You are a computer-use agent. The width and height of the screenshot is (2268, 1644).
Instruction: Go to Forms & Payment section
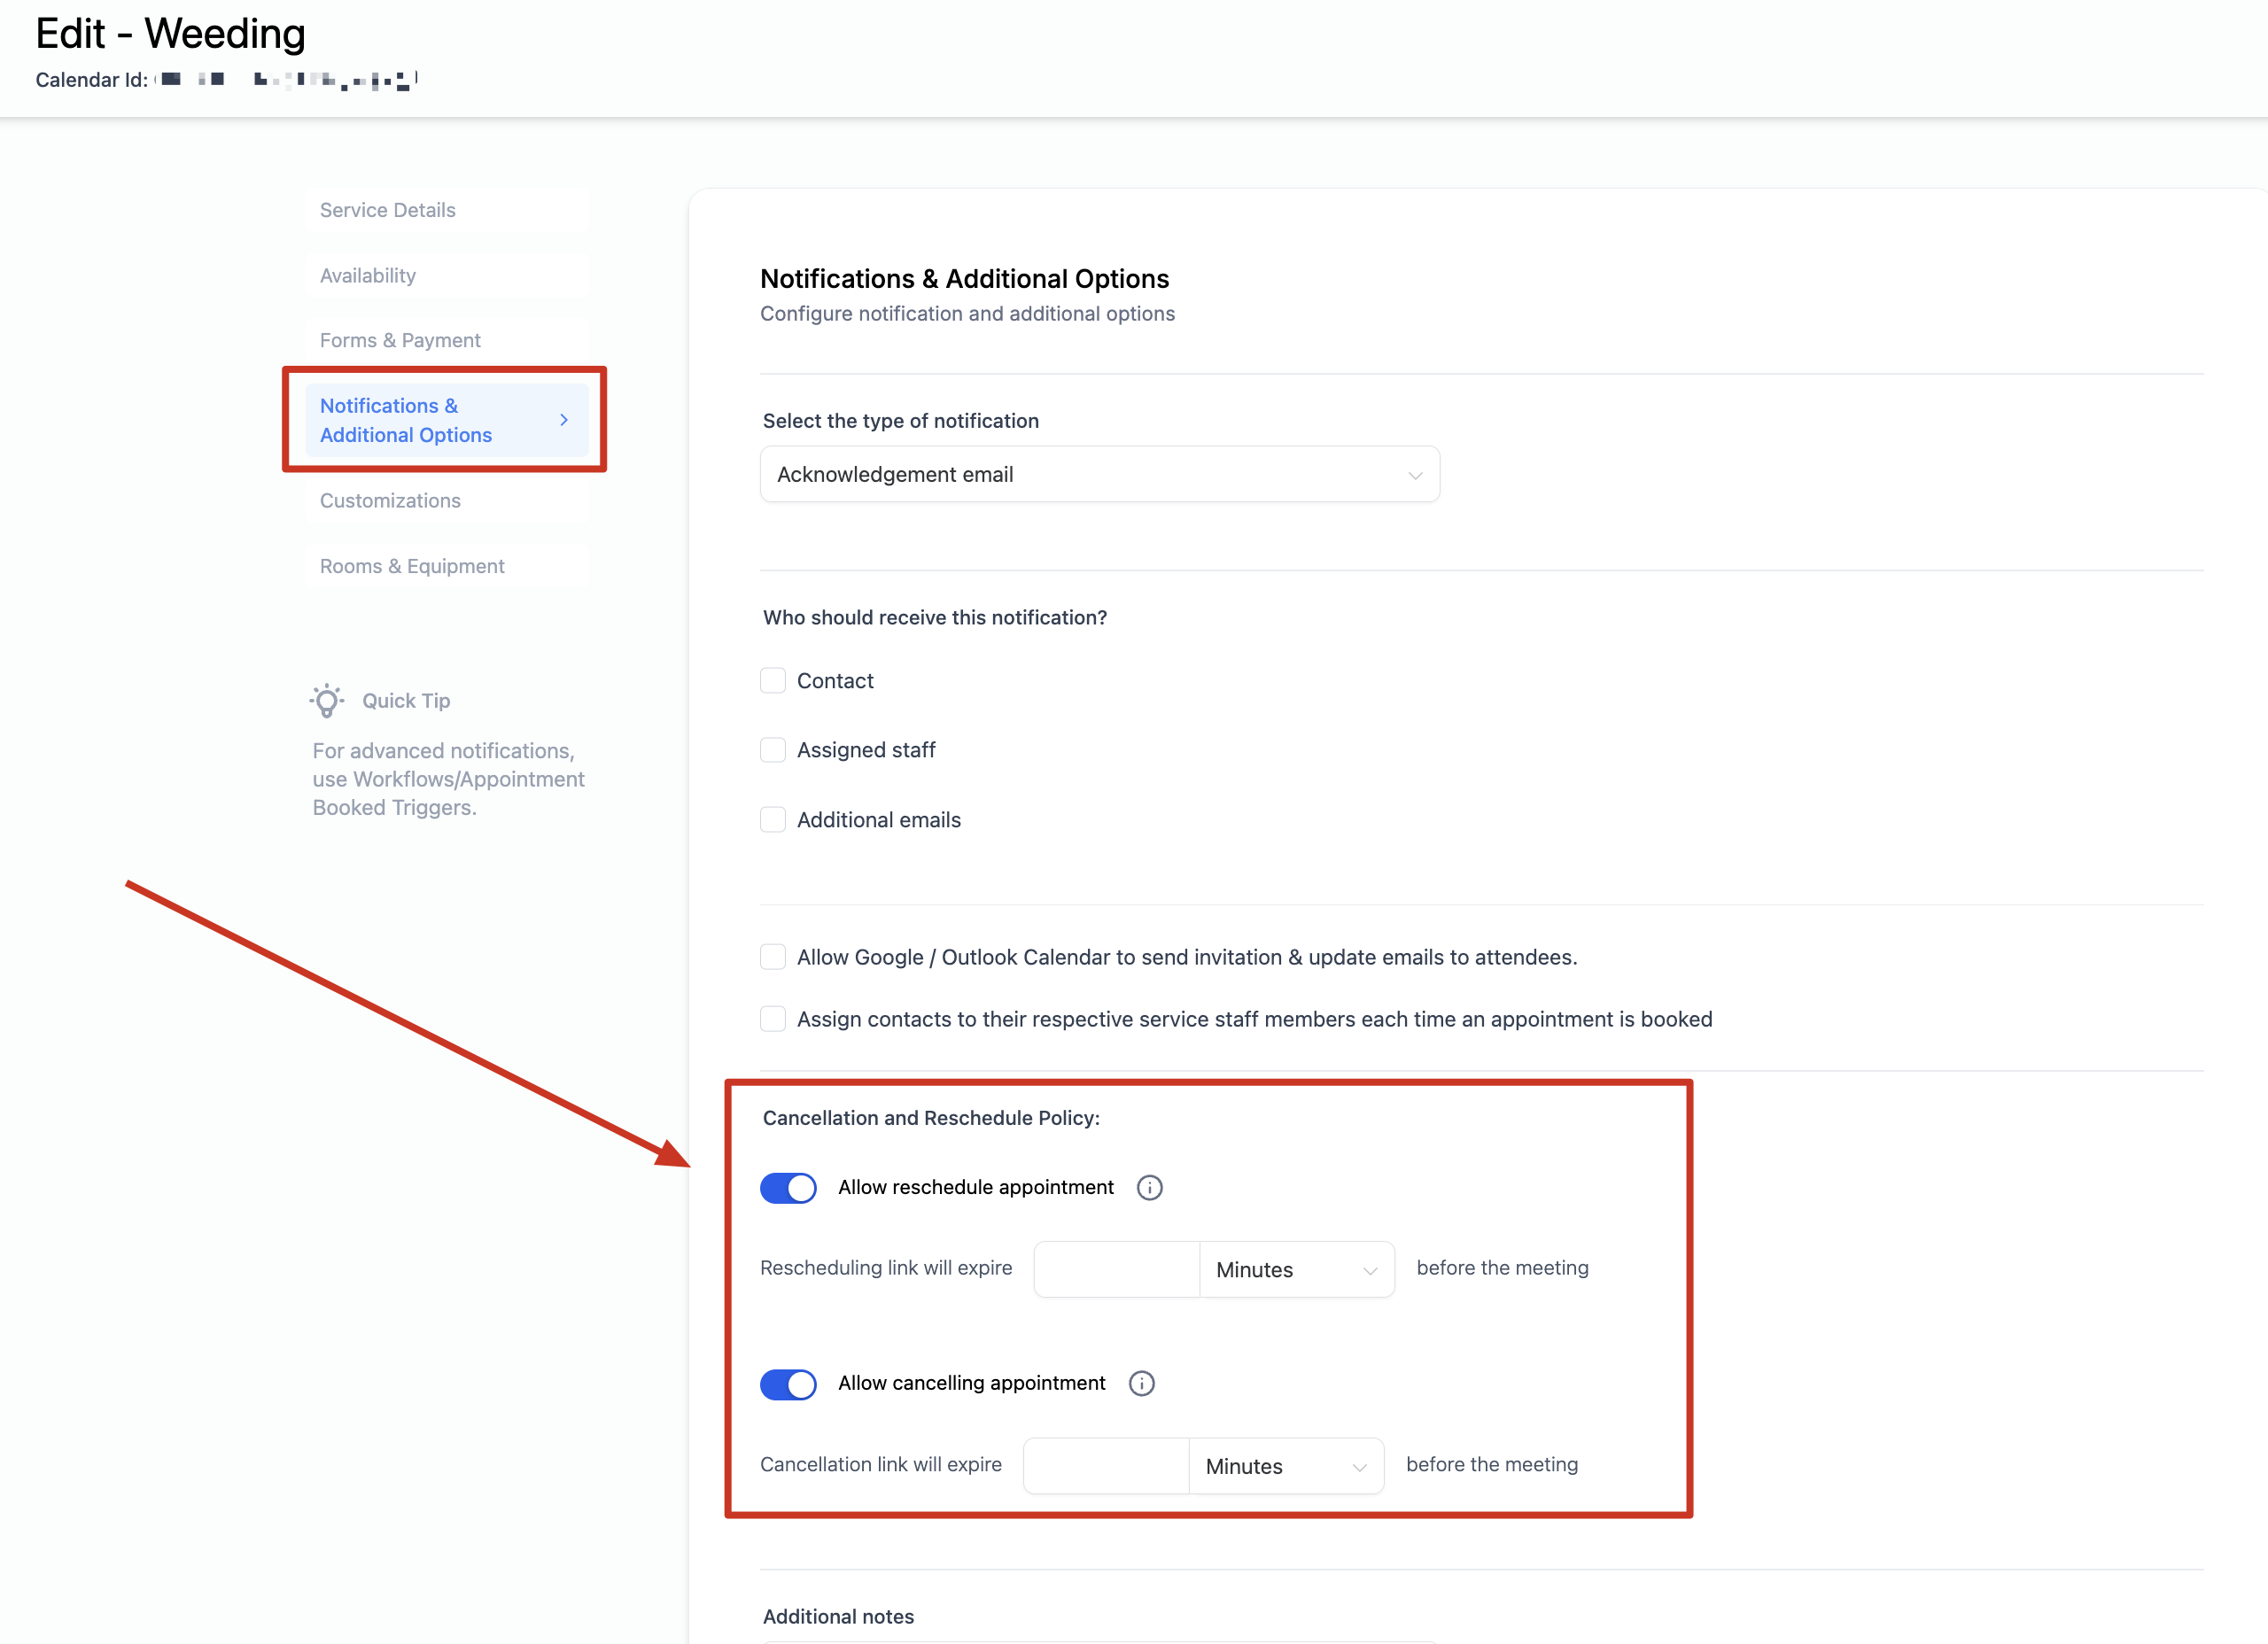click(447, 340)
